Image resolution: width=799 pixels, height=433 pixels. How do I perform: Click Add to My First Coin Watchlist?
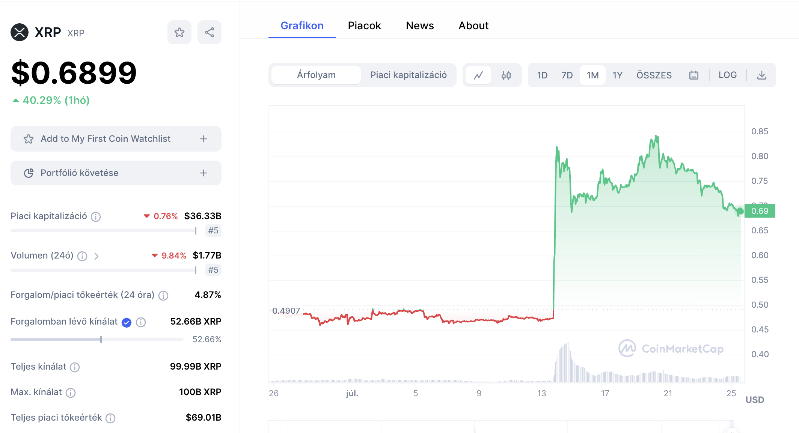[x=116, y=139]
